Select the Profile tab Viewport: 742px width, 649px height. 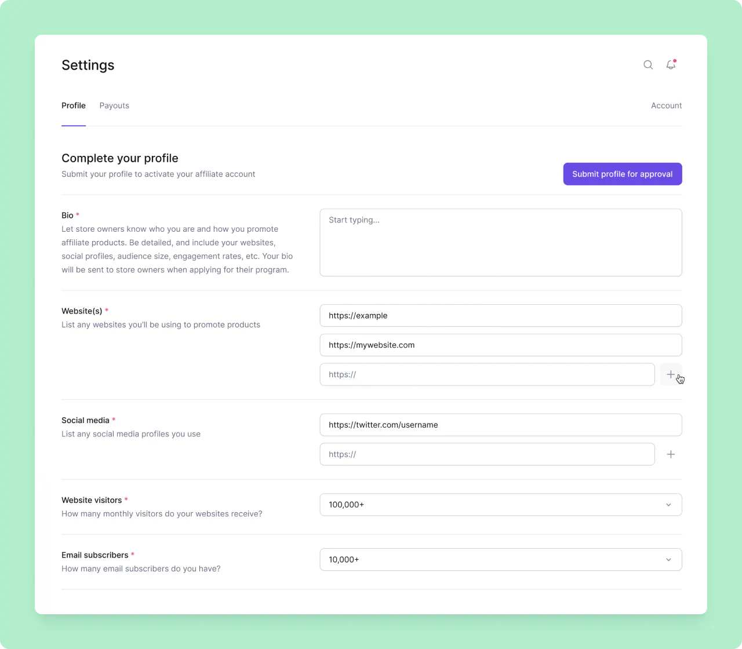click(74, 105)
